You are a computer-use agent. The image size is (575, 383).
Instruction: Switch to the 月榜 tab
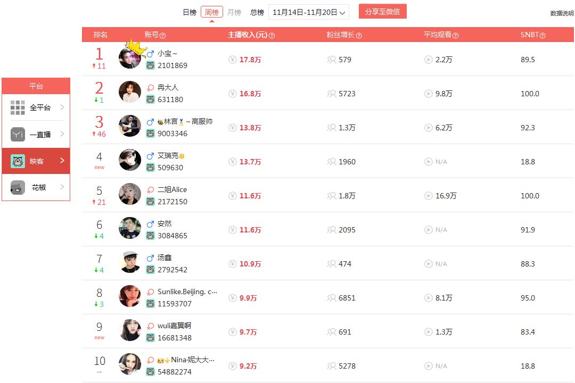click(234, 12)
